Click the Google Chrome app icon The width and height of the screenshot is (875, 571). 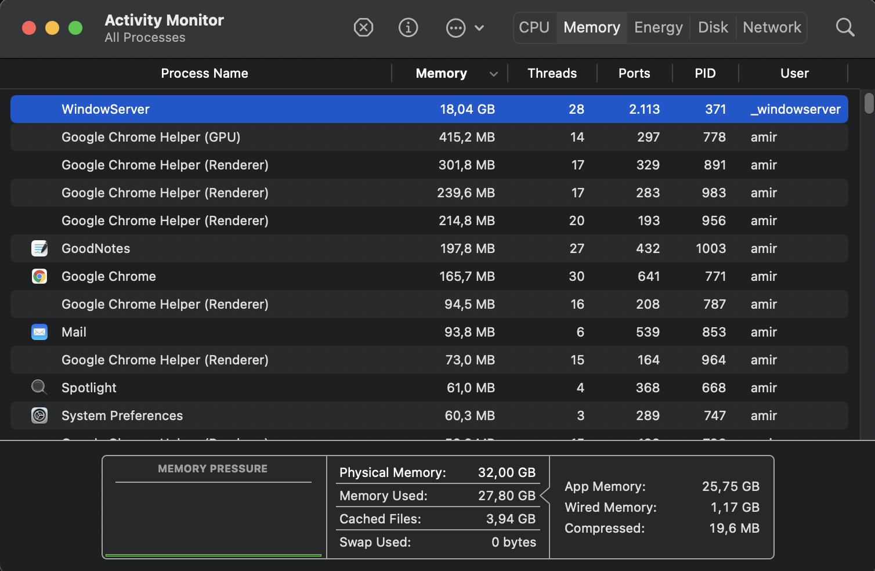coord(39,276)
